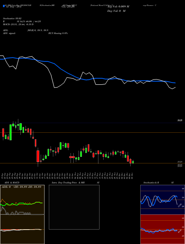
Task: Click the green +DY line in the ADX panel
Action: coord(21,204)
